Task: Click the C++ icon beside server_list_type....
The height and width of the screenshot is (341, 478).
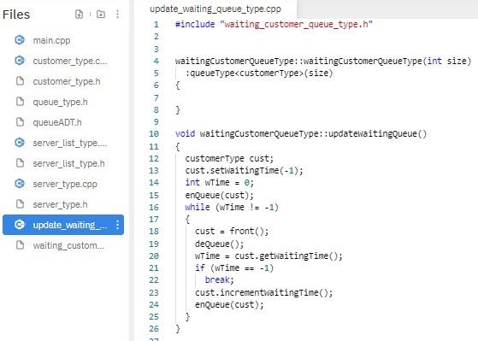Action: (20, 143)
